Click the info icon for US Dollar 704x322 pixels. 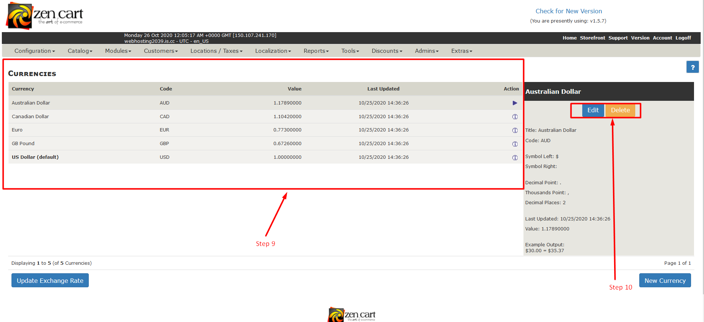pos(515,158)
